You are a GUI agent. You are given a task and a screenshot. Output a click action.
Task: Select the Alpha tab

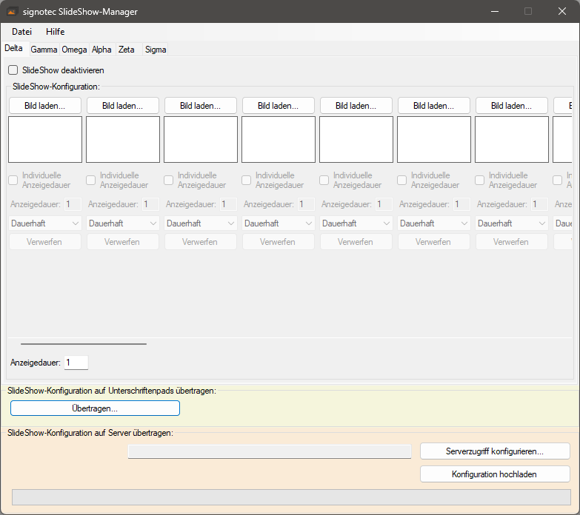pyautogui.click(x=101, y=50)
